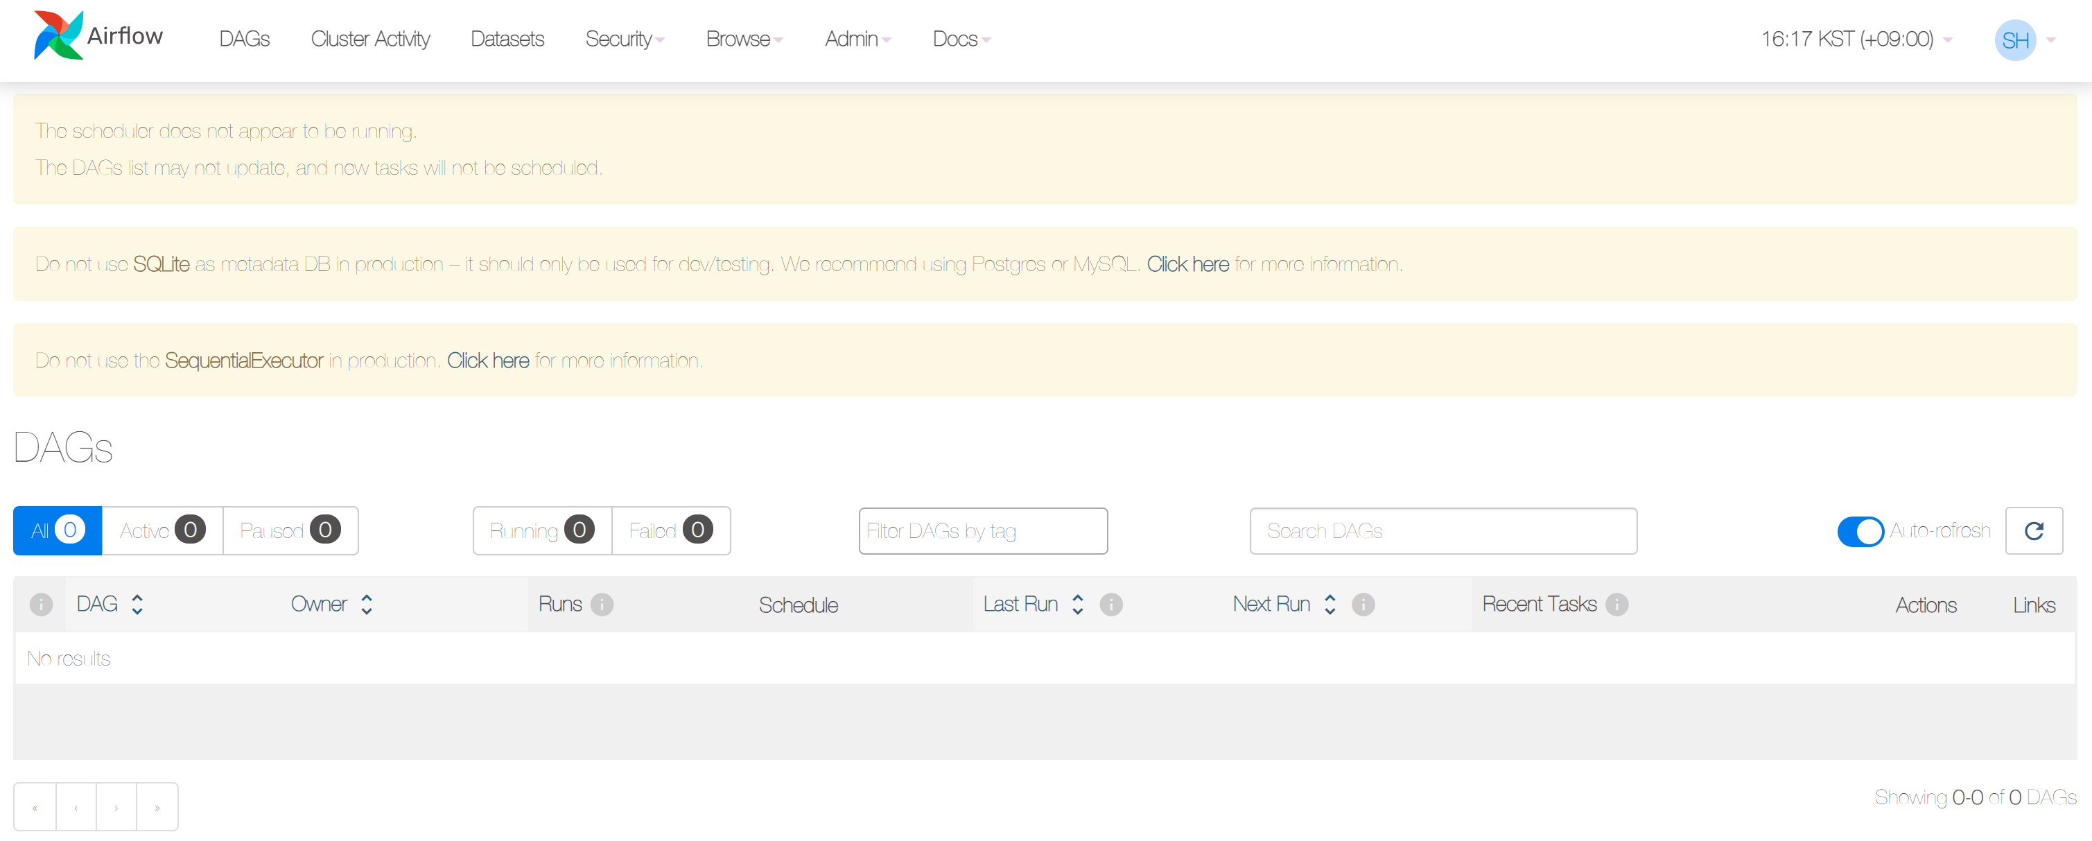Click the info icon left of DAG column

[x=41, y=605]
